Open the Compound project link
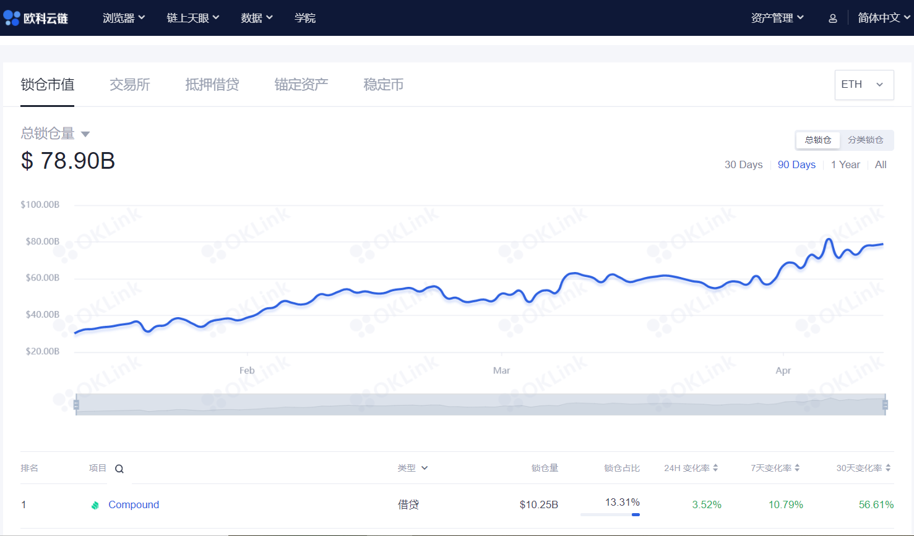 (134, 504)
